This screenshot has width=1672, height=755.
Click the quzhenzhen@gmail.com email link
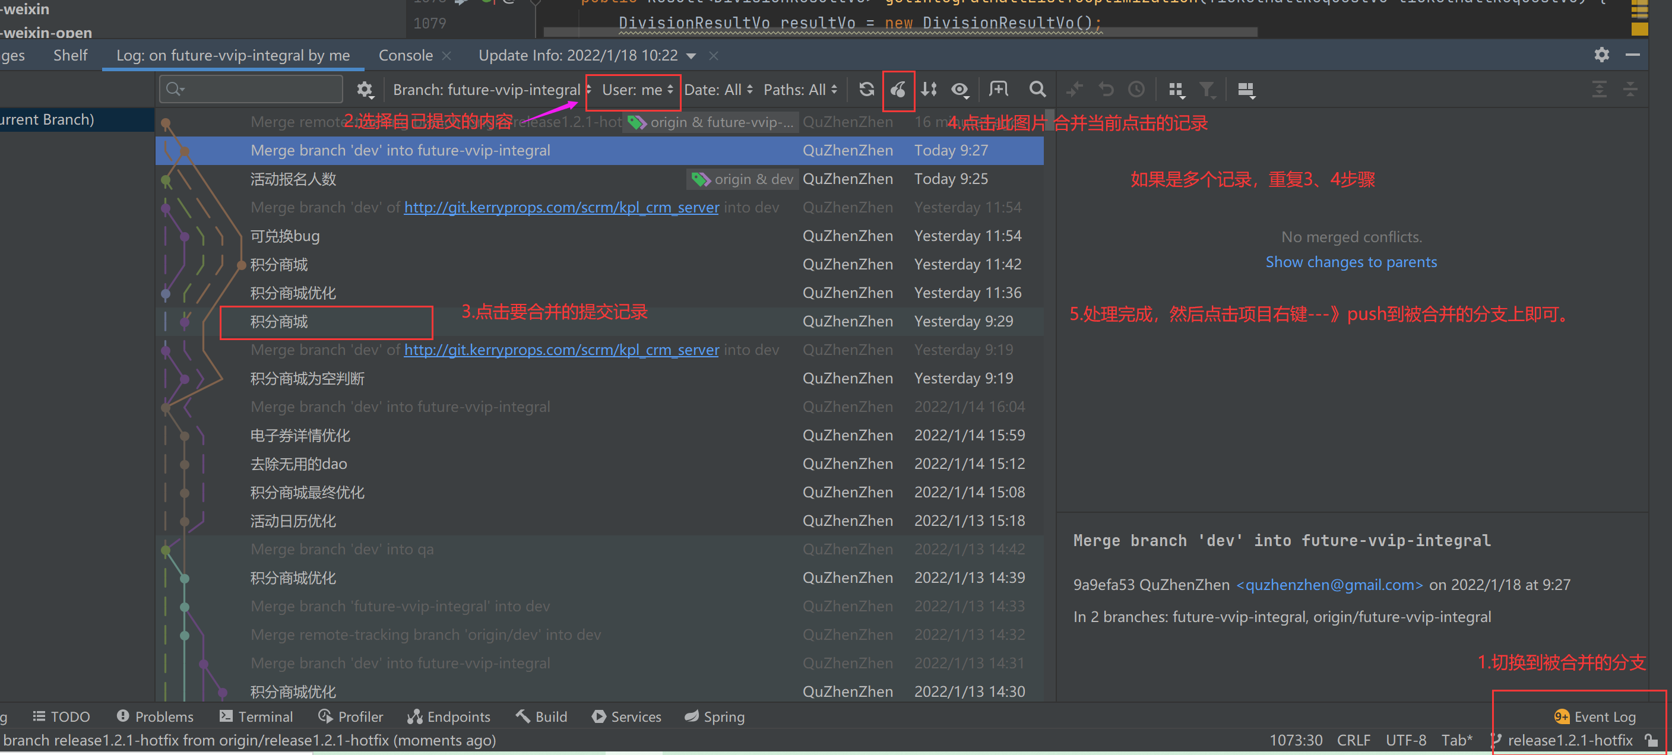[1329, 585]
